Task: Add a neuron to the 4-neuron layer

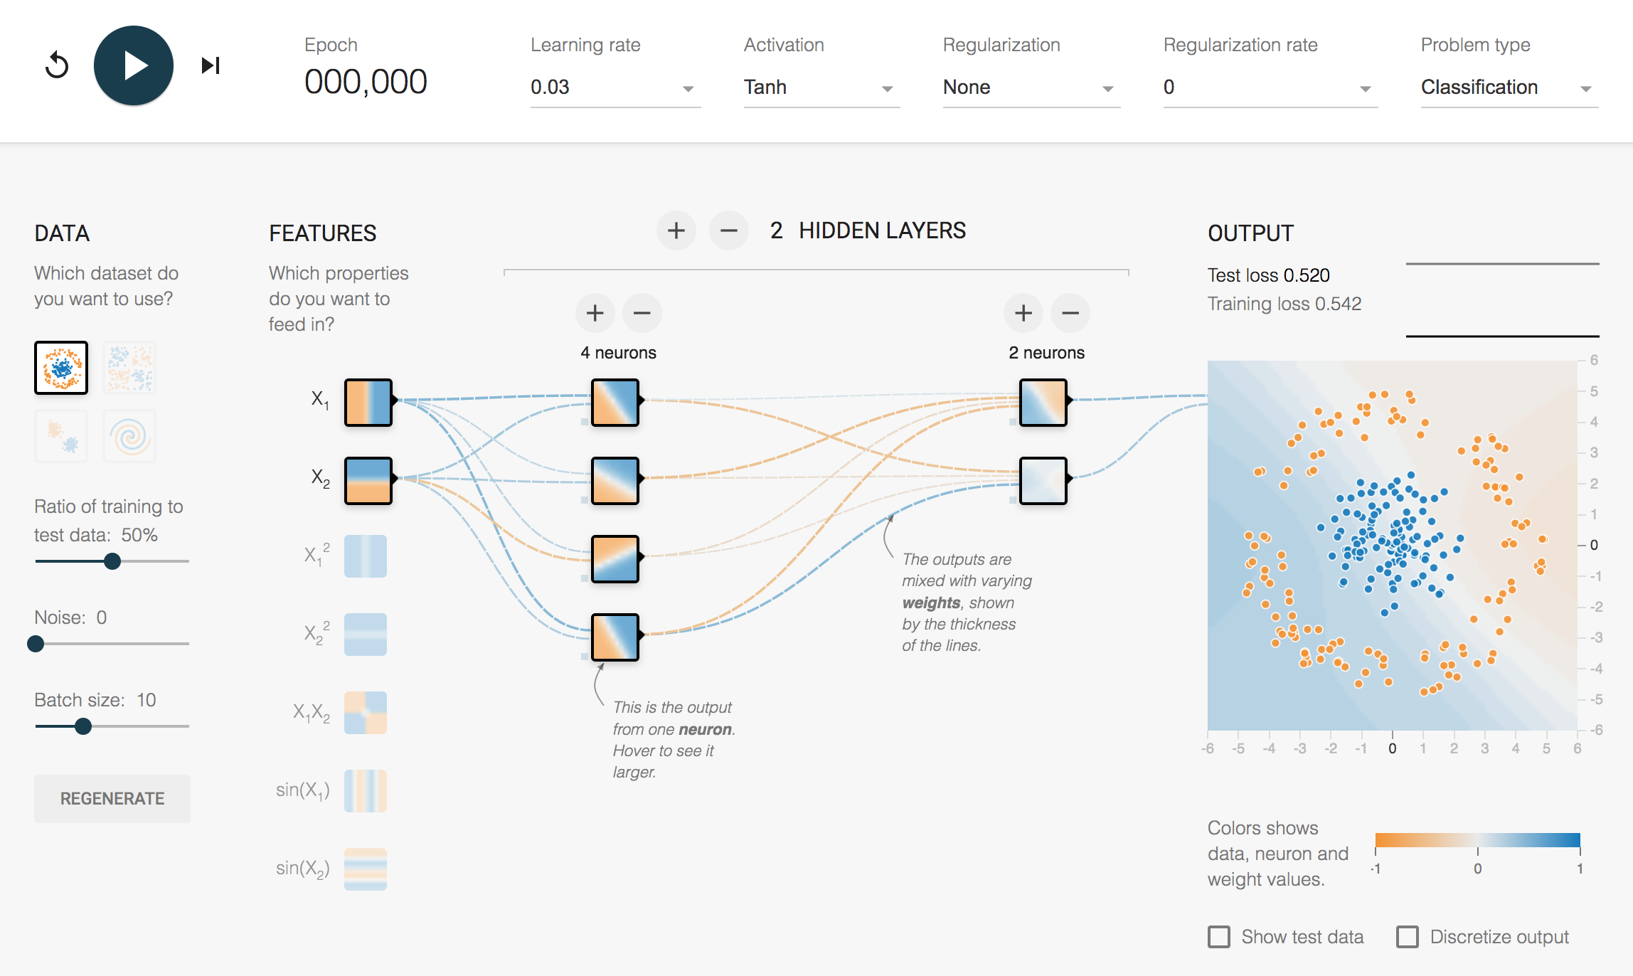Action: click(595, 313)
